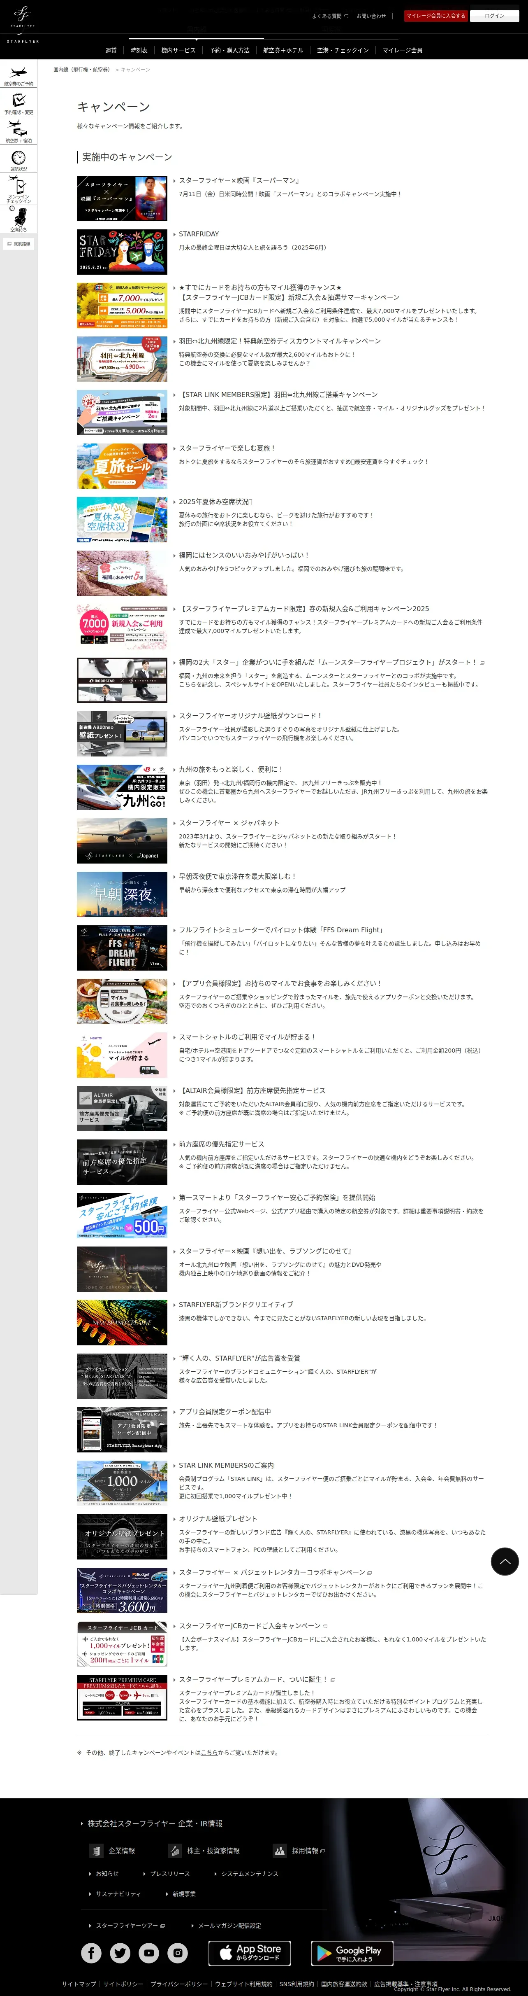The width and height of the screenshot is (528, 1996).
Task: Open the Superman movie campaign thumbnail
Action: (122, 198)
